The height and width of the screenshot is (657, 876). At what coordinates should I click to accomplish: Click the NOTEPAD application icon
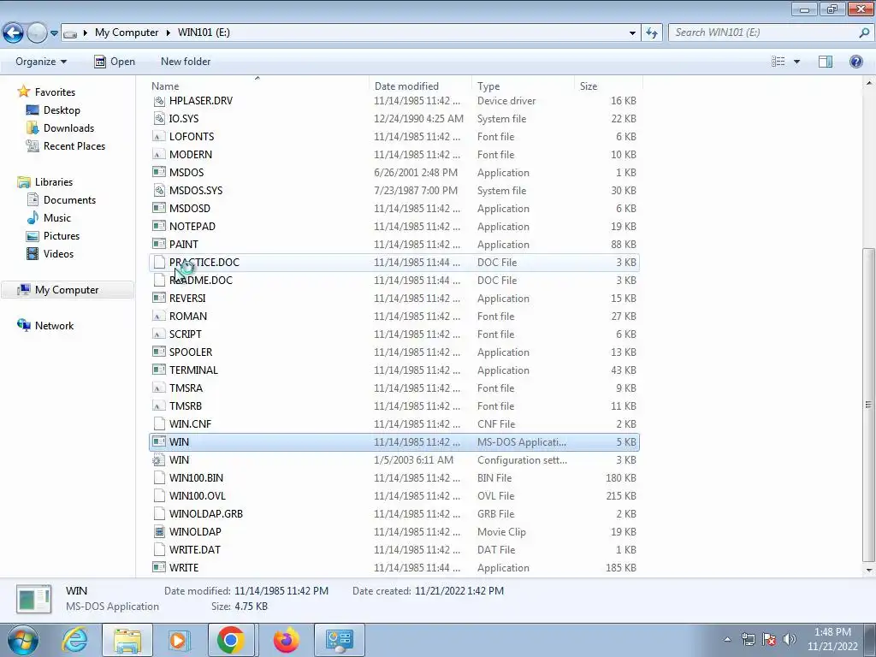pyautogui.click(x=159, y=227)
